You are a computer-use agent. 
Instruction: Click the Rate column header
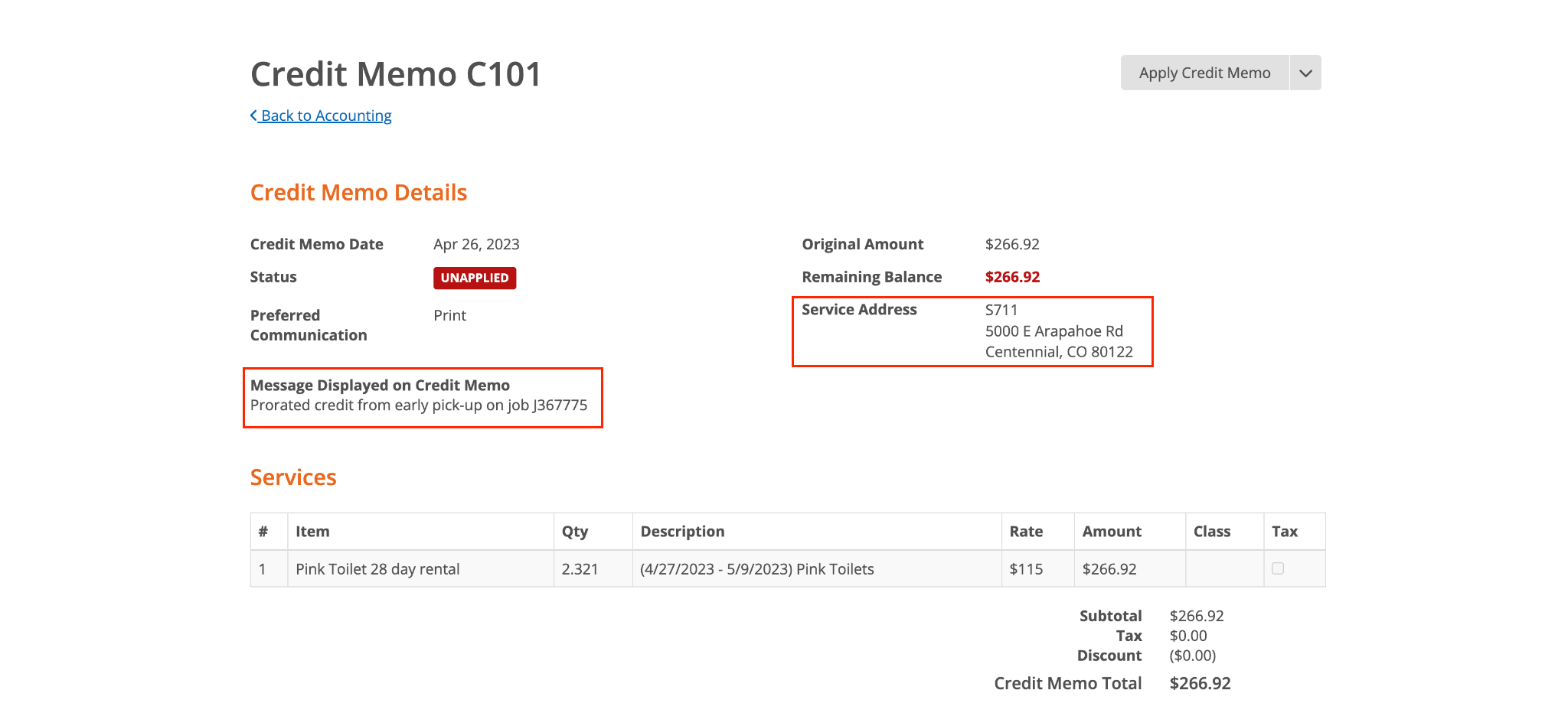point(1026,532)
